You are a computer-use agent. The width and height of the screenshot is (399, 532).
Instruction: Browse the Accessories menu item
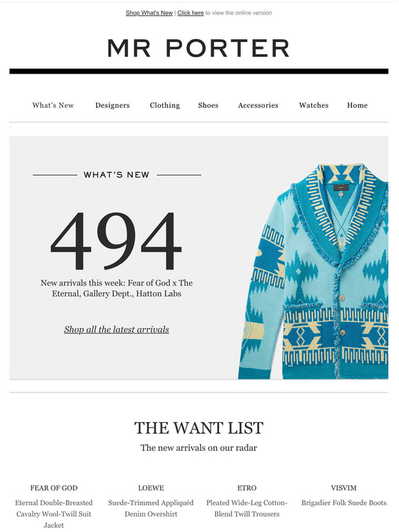[x=258, y=105]
